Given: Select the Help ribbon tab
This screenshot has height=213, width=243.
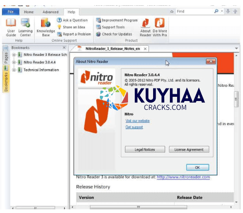Looking at the screenshot, I should pyautogui.click(x=71, y=12).
